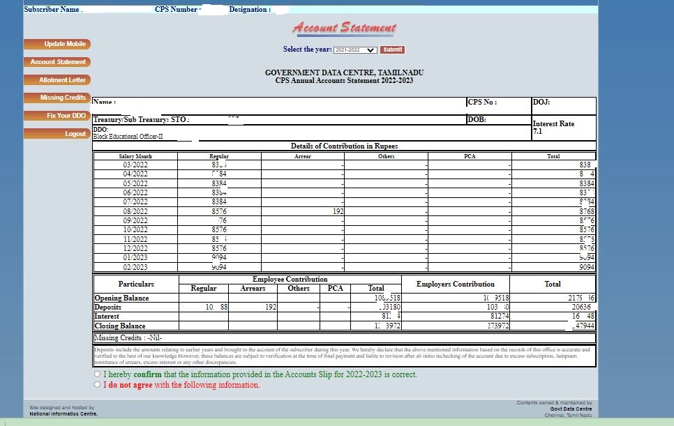
Task: Click the Closing Balance row label
Action: (x=120, y=326)
